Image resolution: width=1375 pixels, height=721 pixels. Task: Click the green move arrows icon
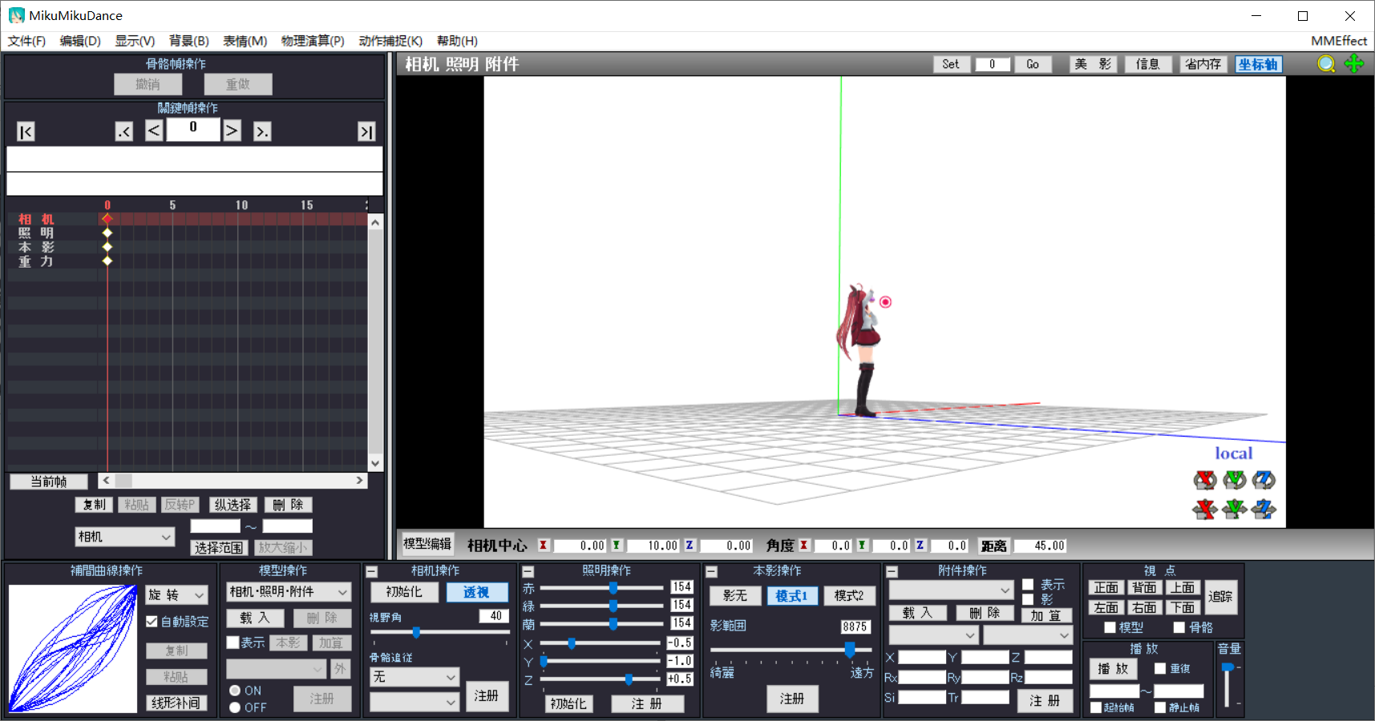tap(1354, 64)
